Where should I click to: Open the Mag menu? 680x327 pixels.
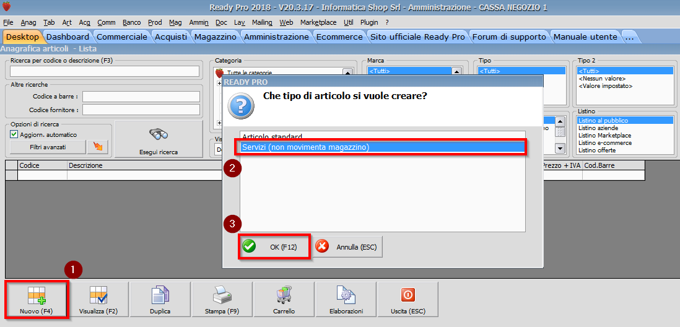176,22
